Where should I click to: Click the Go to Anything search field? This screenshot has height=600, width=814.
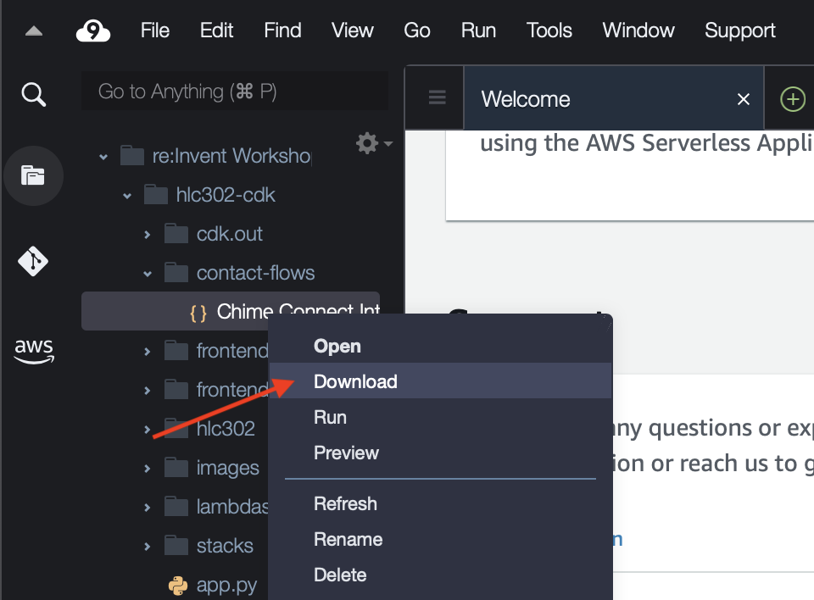[x=235, y=92]
